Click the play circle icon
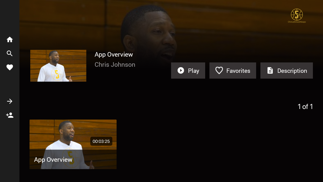The height and width of the screenshot is (182, 323). click(181, 71)
